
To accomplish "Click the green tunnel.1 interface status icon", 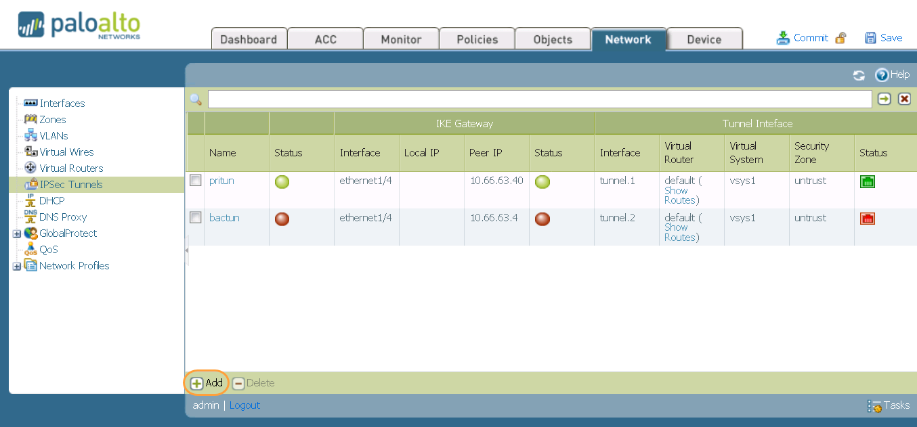I will 867,181.
